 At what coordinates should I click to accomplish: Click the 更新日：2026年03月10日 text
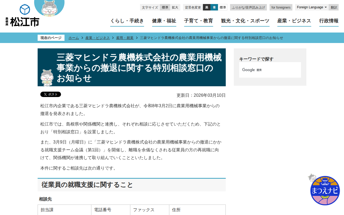click(201, 95)
